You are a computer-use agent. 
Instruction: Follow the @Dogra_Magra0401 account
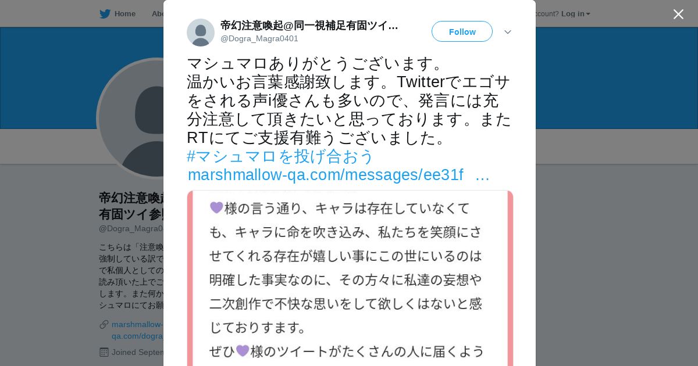tap(462, 31)
